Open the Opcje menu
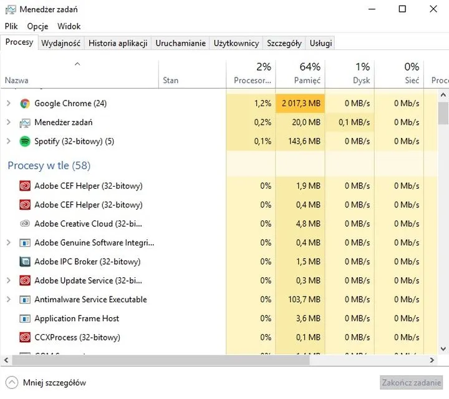Screen dimensions: 449x399 (37, 26)
